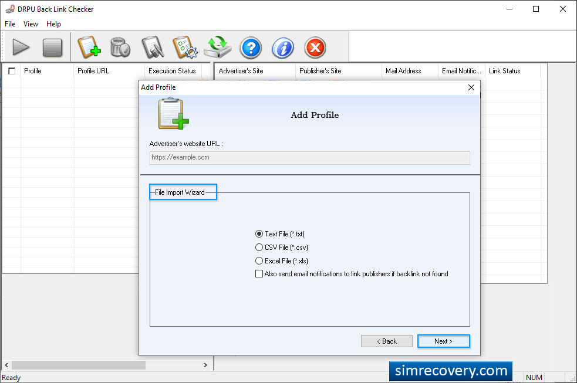
Task: Click the Execution Status column header
Action: pyautogui.click(x=173, y=71)
